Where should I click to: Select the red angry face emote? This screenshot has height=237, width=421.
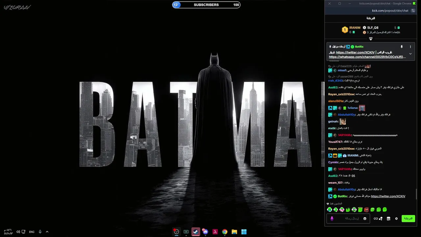pyautogui.click(x=366, y=210)
